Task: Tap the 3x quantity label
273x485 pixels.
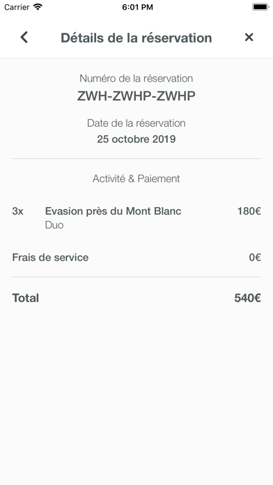Action: 17,211
